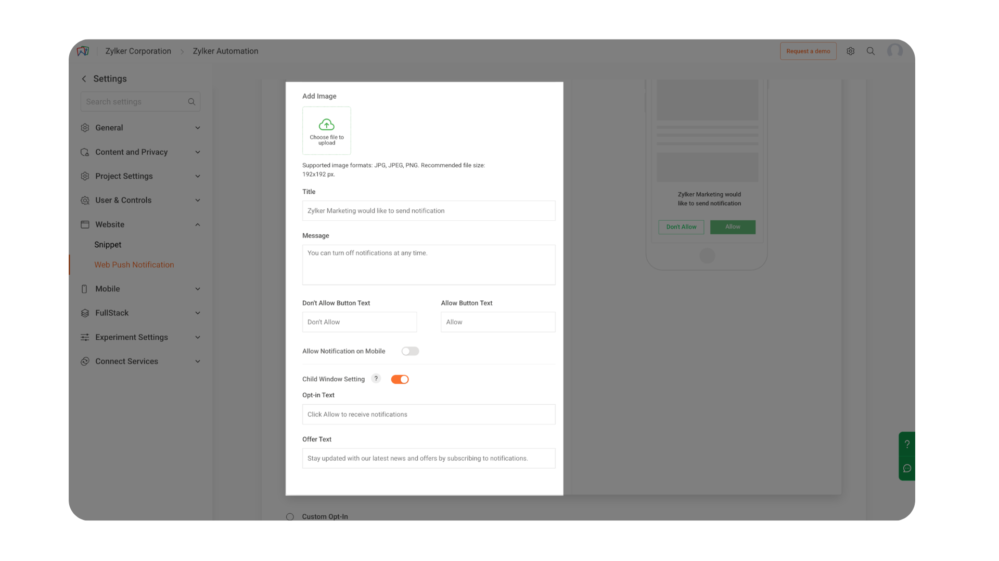The image size is (999, 561).
Task: Click the user profile avatar
Action: (895, 51)
